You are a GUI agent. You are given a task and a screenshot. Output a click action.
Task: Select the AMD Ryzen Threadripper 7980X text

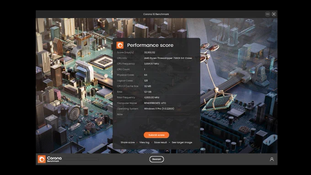coord(168,58)
